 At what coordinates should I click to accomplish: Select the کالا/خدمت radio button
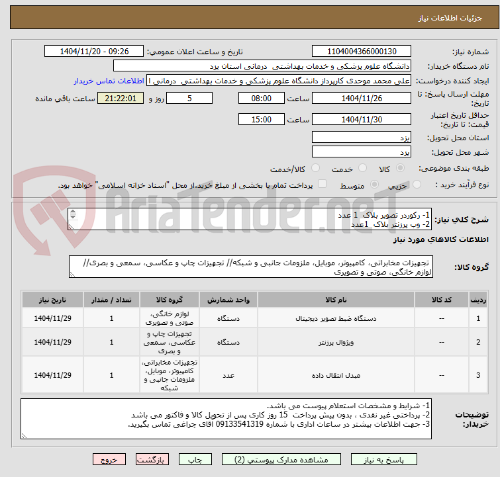pyautogui.click(x=315, y=168)
